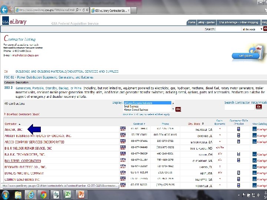The image size is (267, 200).
Task: Open BECKWITH ELECTRIC CO., INC. link
Action: coord(25,167)
